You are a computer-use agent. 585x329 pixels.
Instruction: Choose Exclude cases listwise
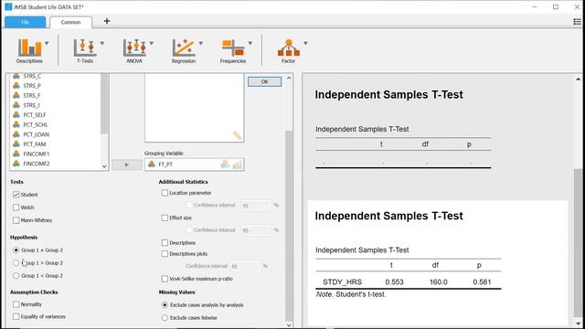pos(165,318)
